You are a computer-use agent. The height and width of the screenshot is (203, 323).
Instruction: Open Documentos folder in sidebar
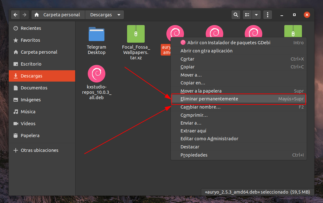point(34,88)
